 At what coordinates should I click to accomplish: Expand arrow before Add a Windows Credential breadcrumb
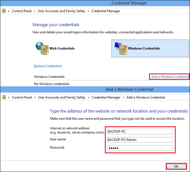(x=123, y=97)
